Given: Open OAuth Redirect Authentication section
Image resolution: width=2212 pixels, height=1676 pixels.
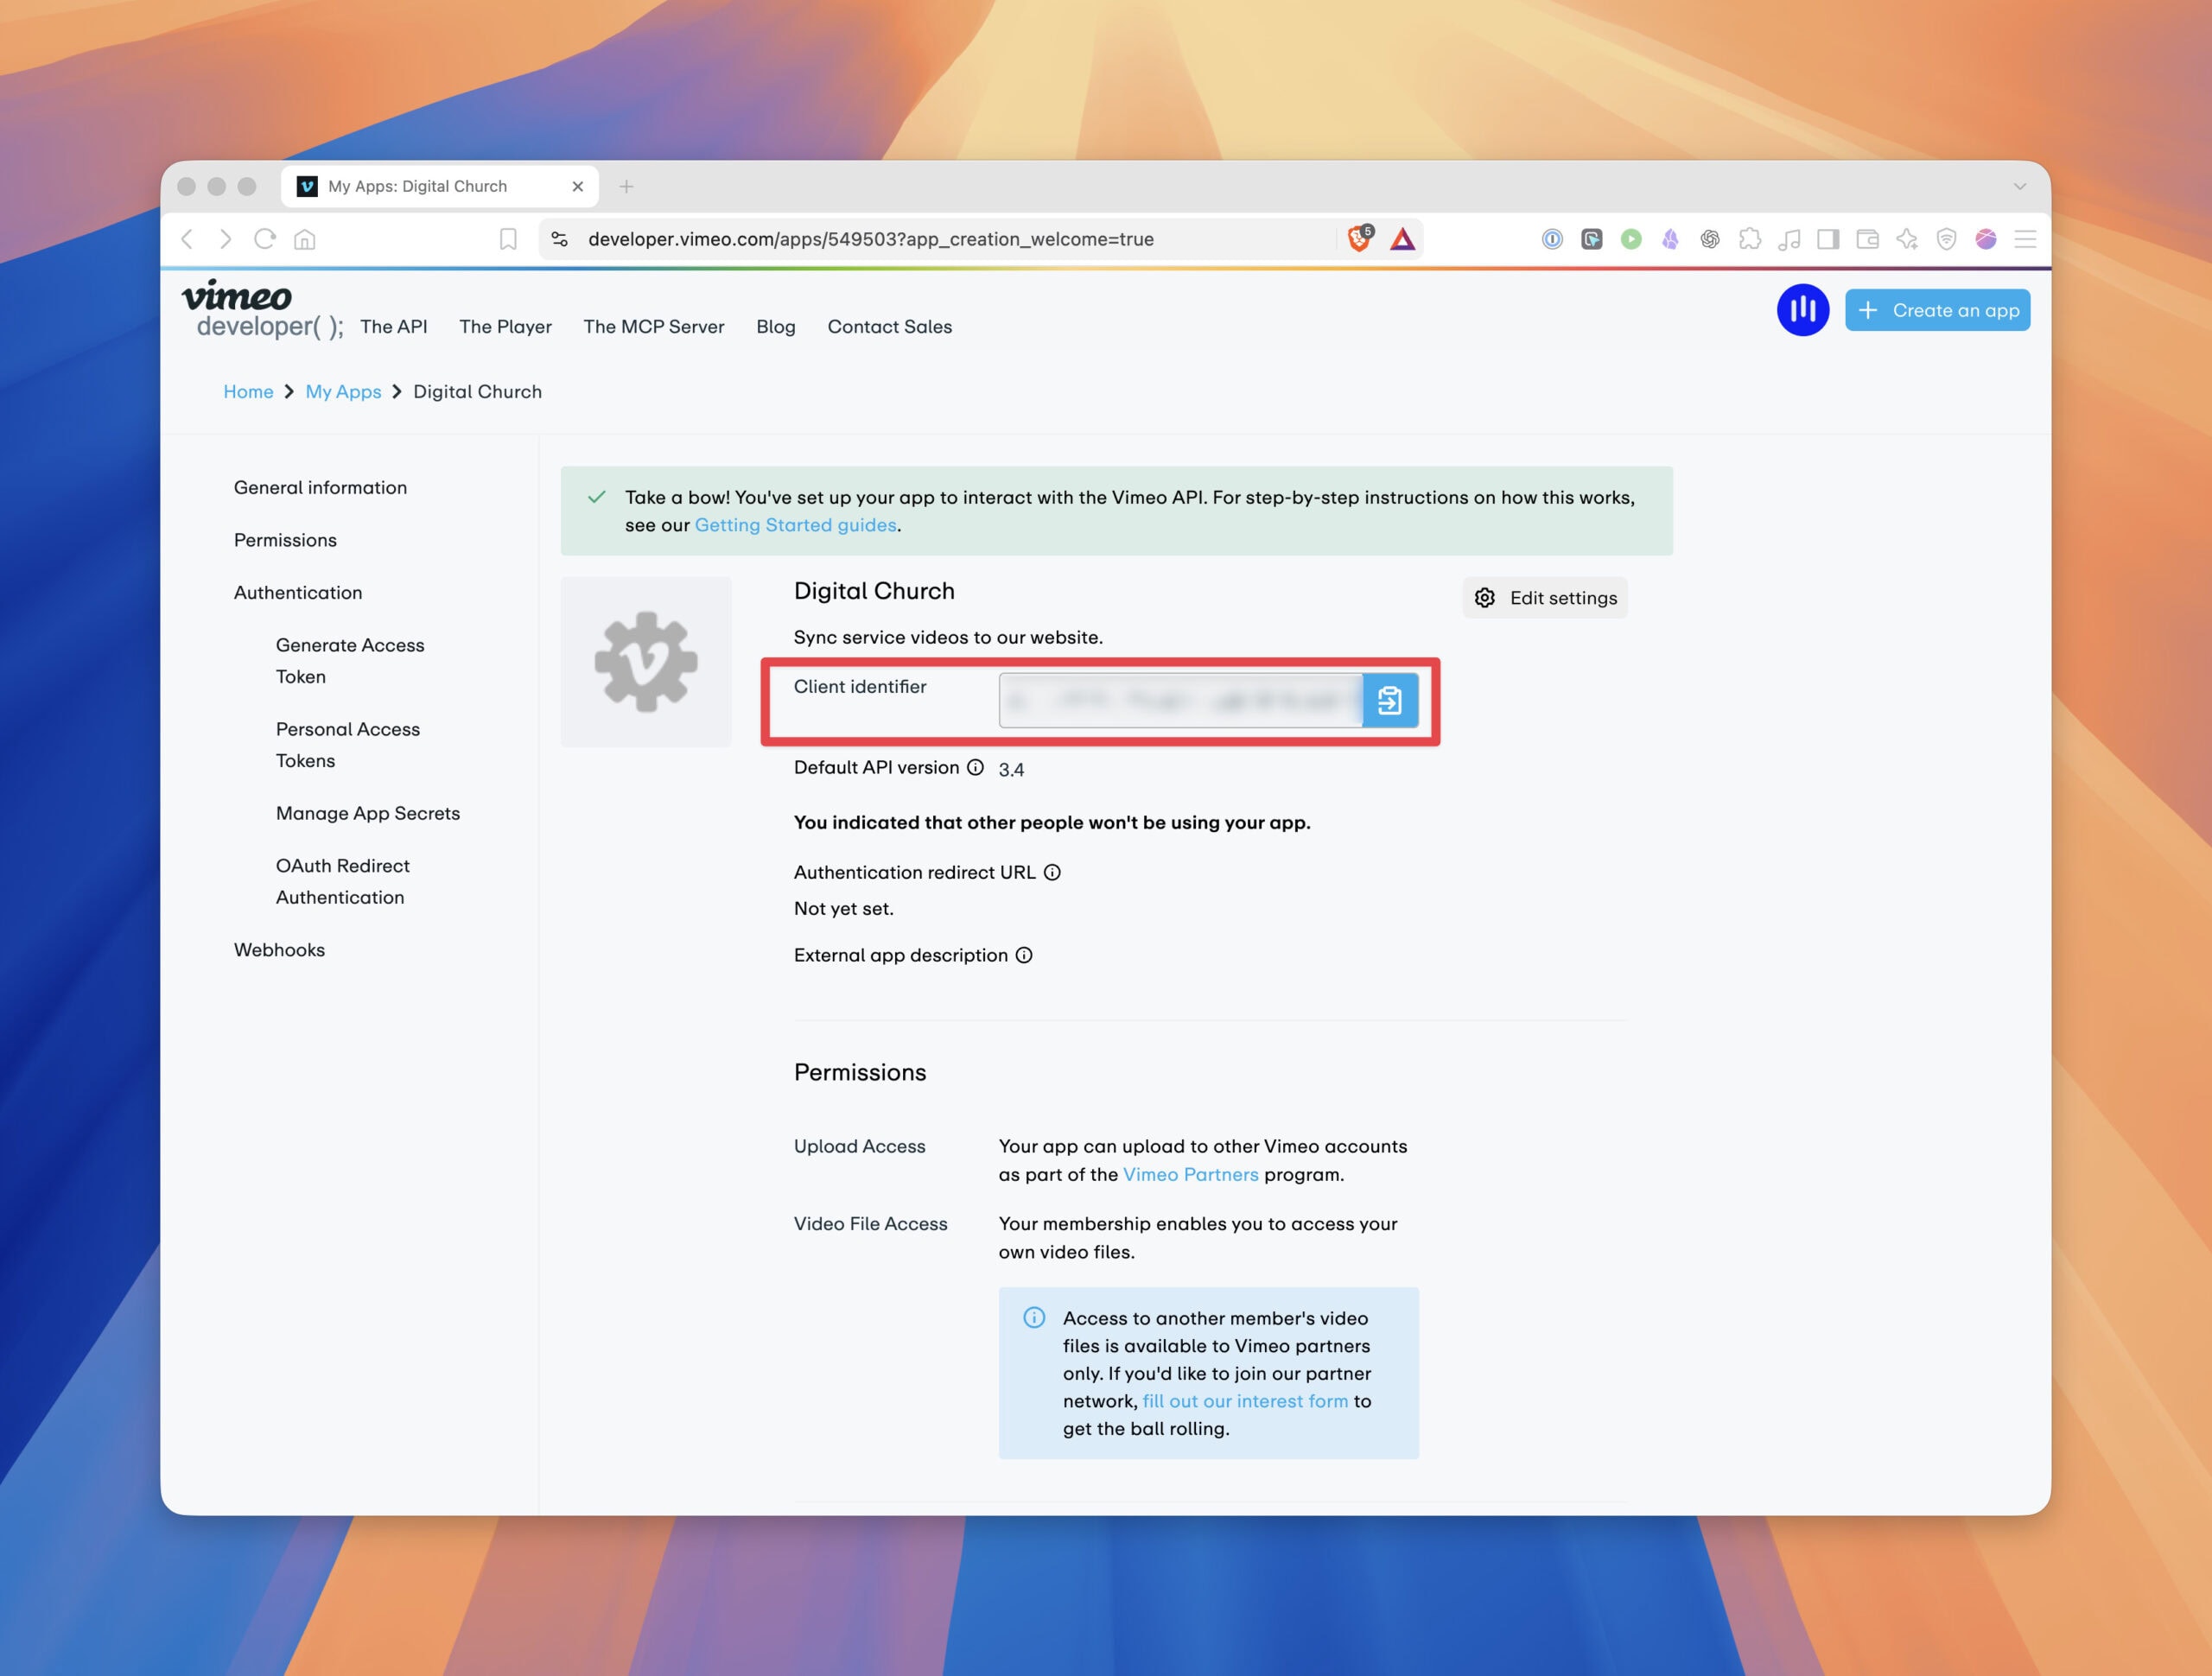Looking at the screenshot, I should coord(342,881).
